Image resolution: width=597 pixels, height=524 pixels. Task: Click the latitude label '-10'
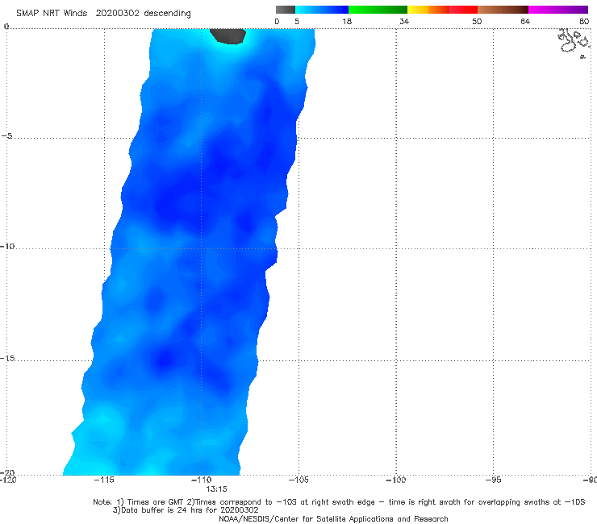(x=7, y=246)
